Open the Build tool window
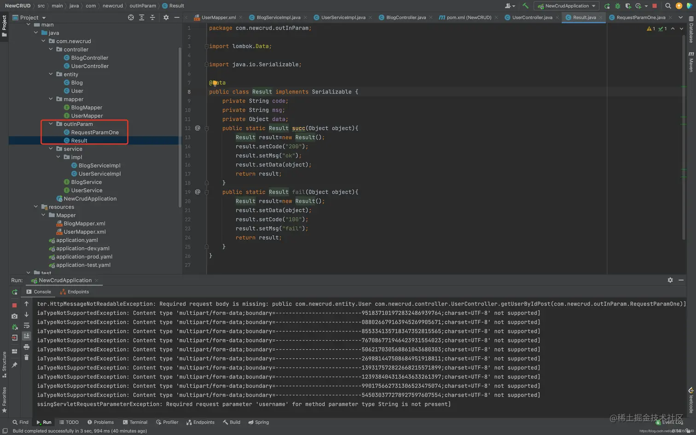Viewport: 696px width, 435px height. pos(232,422)
